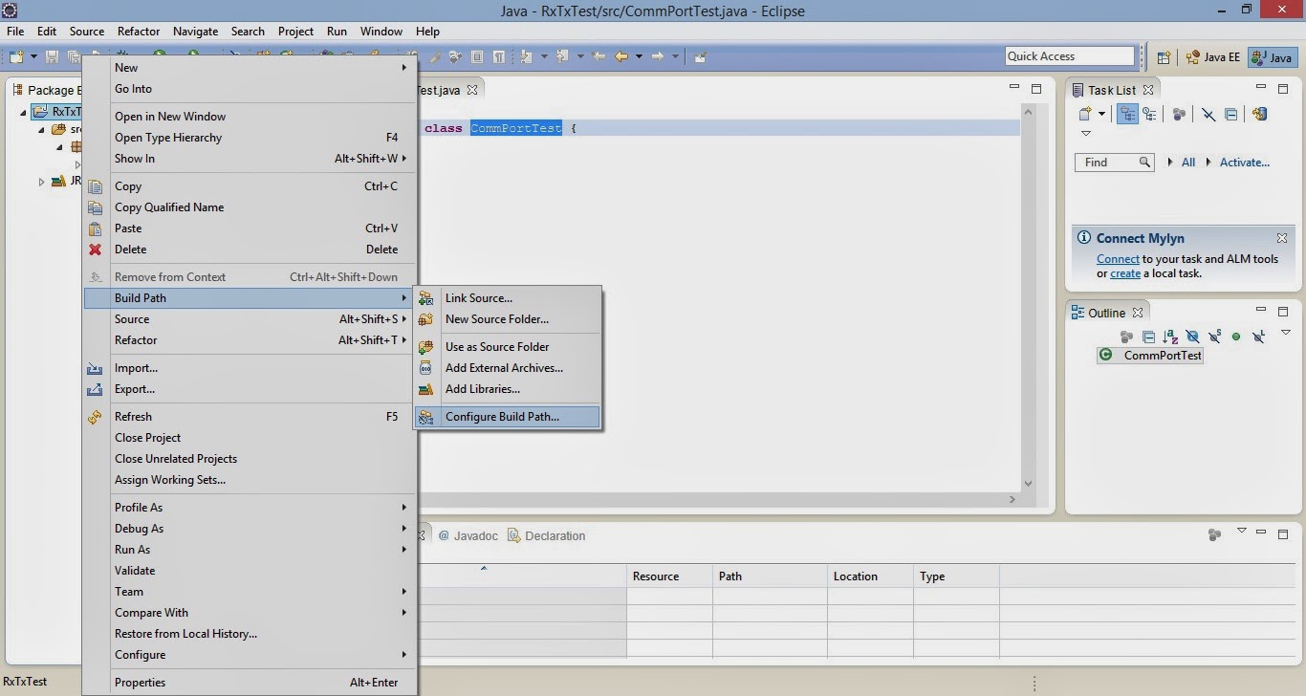Screen dimensions: 1306x696
Task: Click the Forward navigation arrow in toolbar
Action: pos(658,57)
